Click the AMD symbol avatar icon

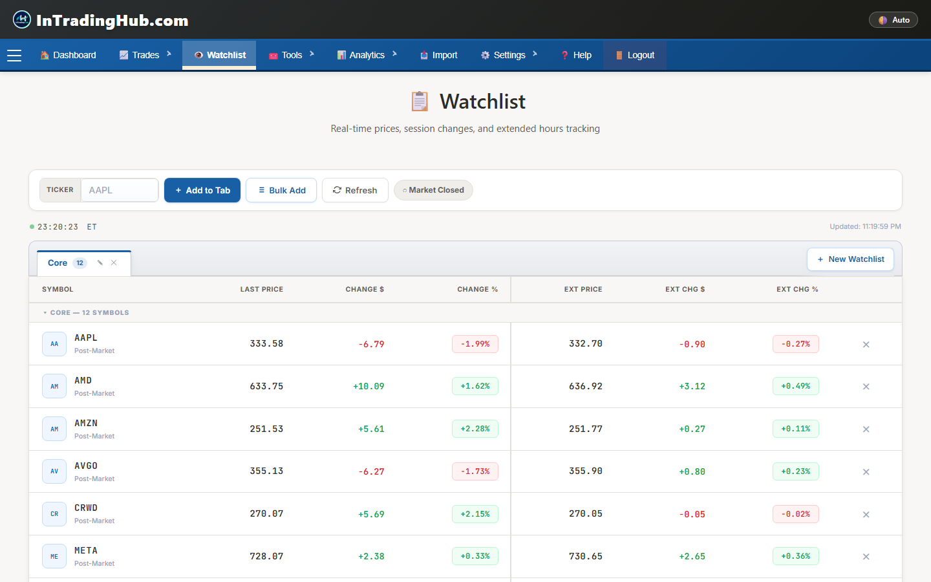[x=54, y=387]
